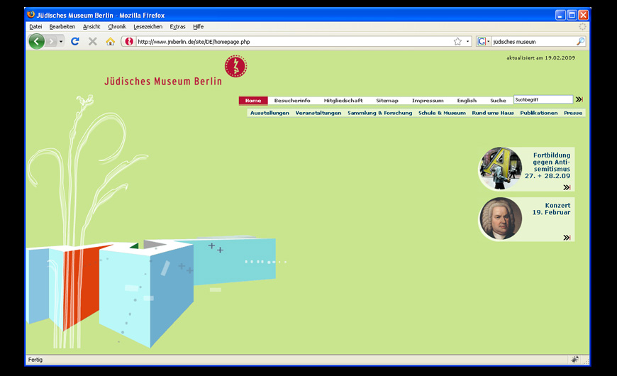Open the Impressum link

point(428,101)
